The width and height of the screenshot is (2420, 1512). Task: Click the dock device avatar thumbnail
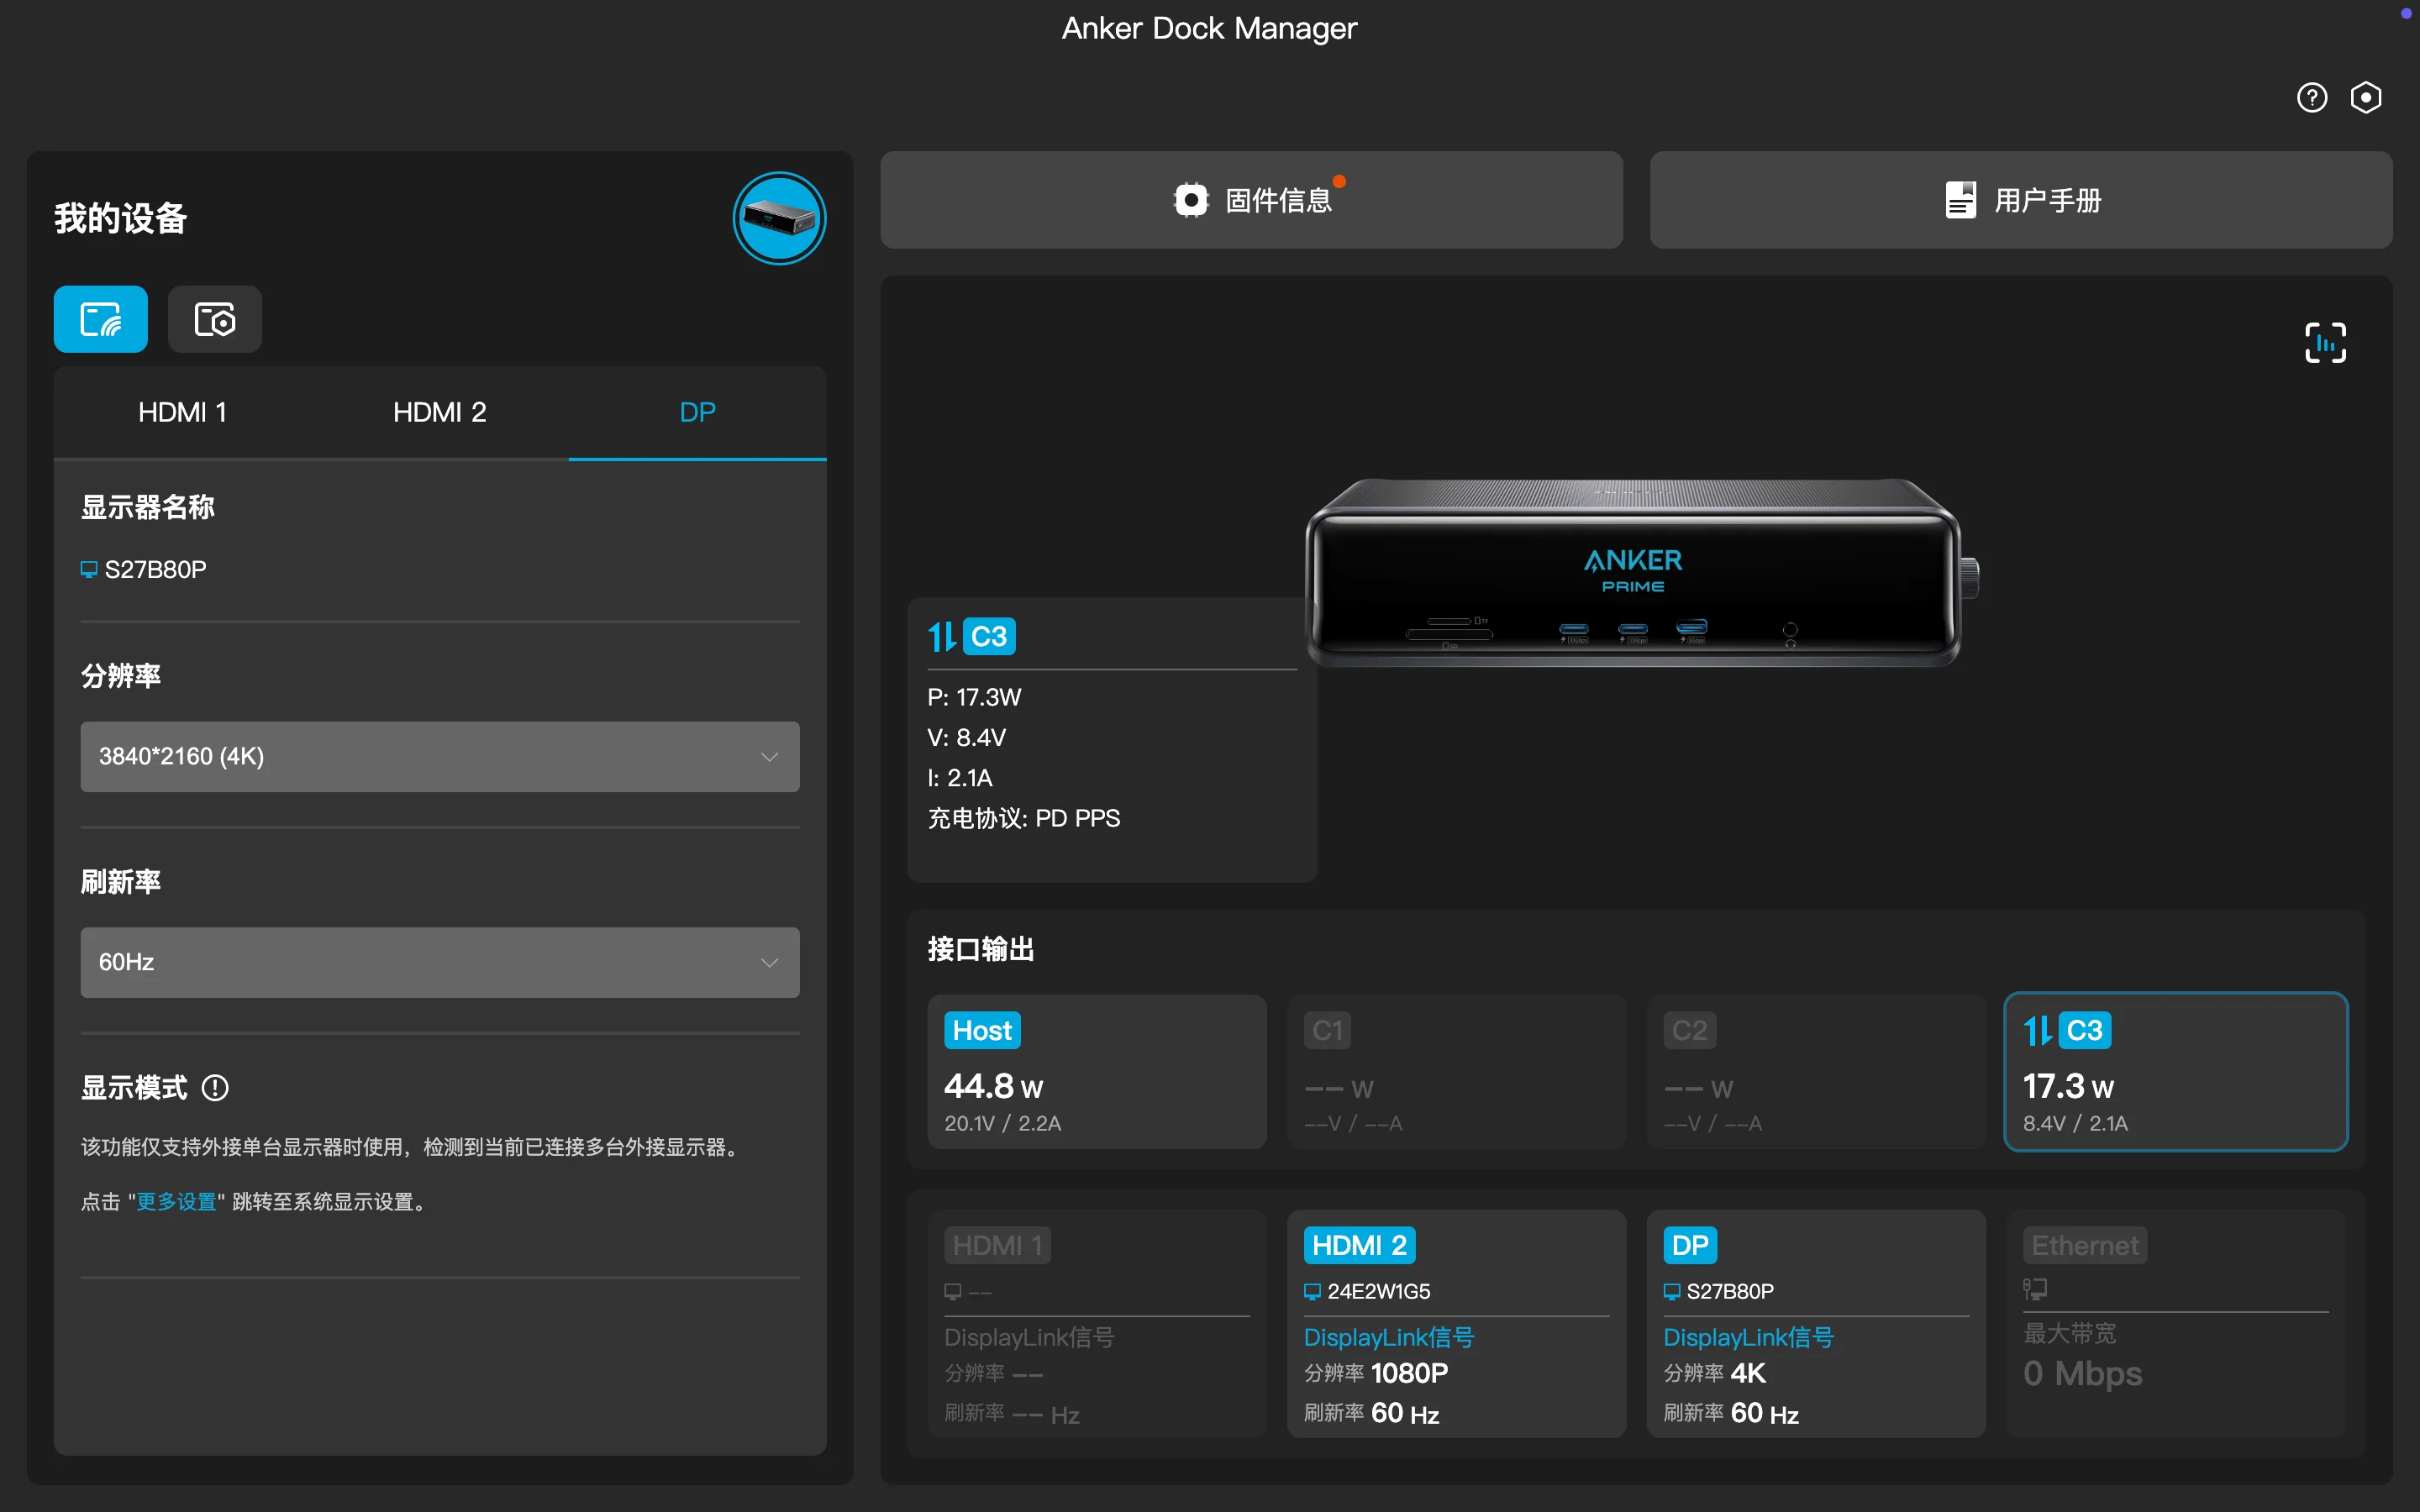pos(779,218)
